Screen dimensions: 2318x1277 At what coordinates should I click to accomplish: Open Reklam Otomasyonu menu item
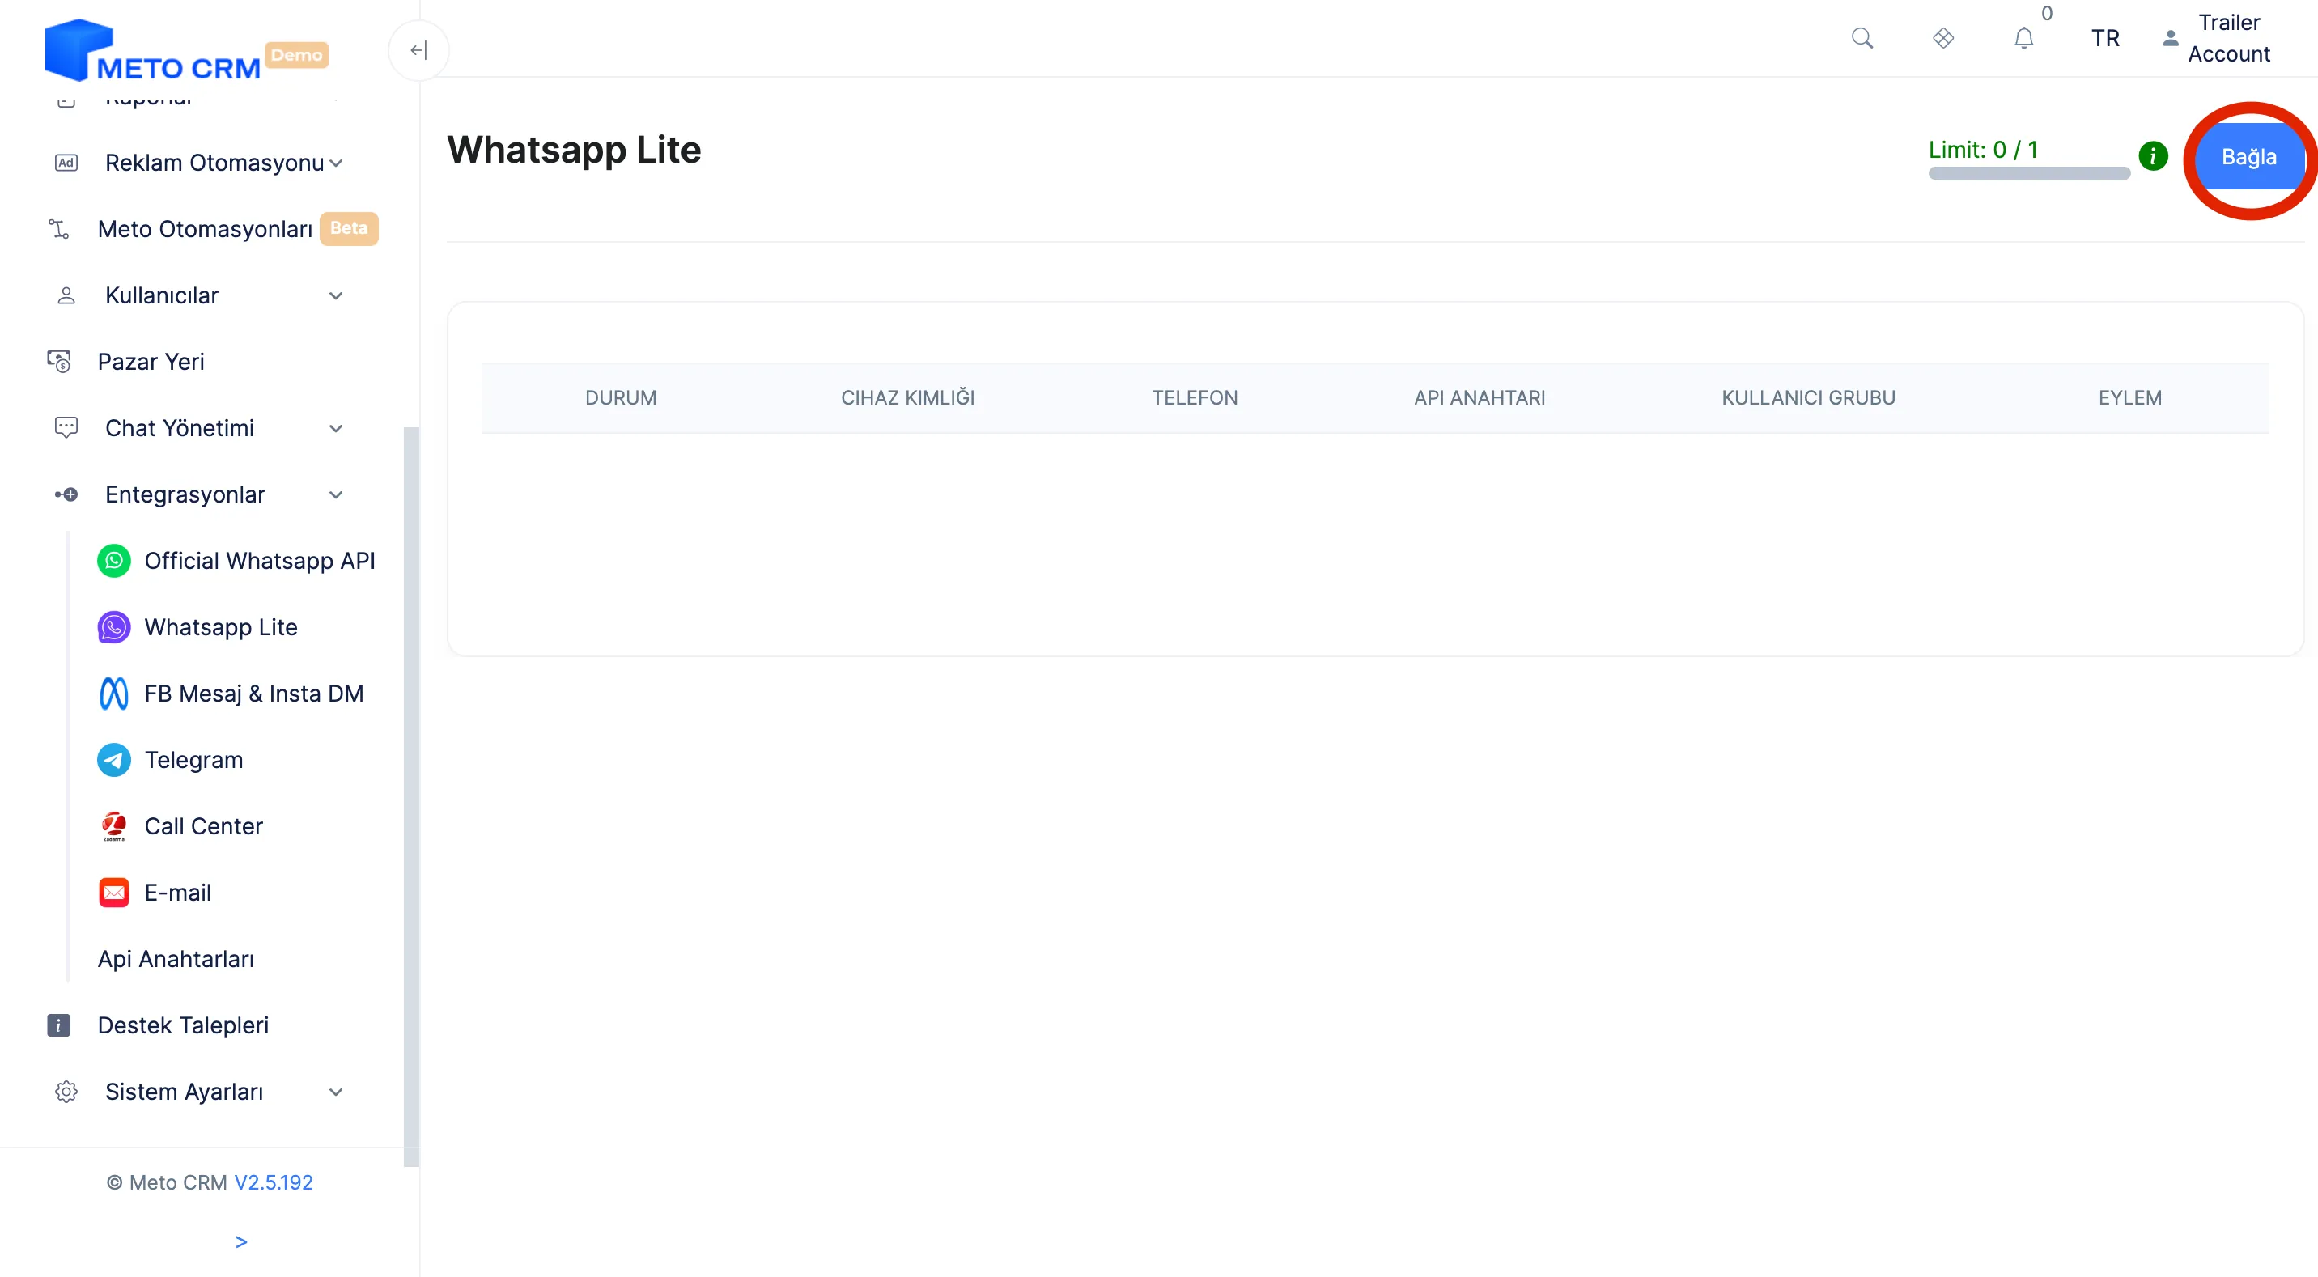(x=214, y=163)
